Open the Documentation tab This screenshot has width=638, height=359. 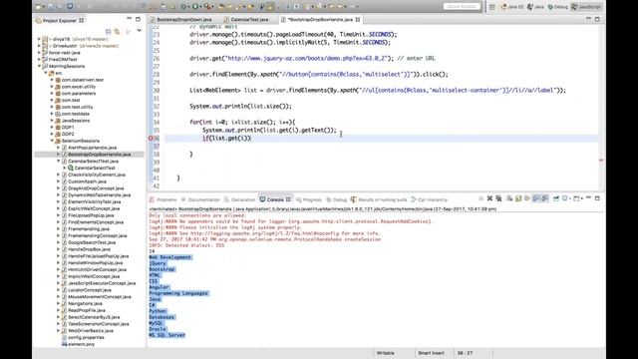coord(200,199)
